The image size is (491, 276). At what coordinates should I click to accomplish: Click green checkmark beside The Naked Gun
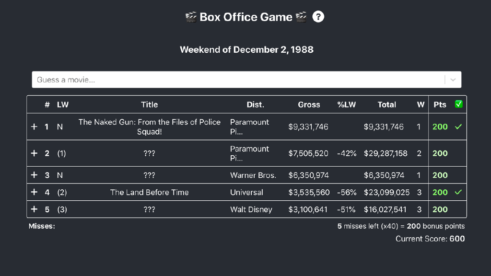click(x=458, y=127)
